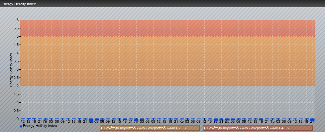
Task: Click the 'Τρ' day label on the time axis
Action: click(x=272, y=122)
